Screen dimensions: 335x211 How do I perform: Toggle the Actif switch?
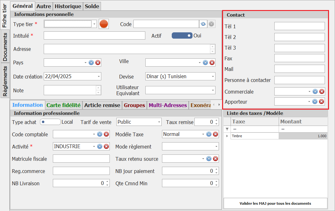[182, 35]
